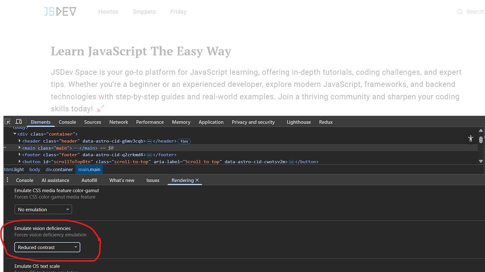Open the Lighthouse panel
This screenshot has height=272, width=485.
pos(298,122)
